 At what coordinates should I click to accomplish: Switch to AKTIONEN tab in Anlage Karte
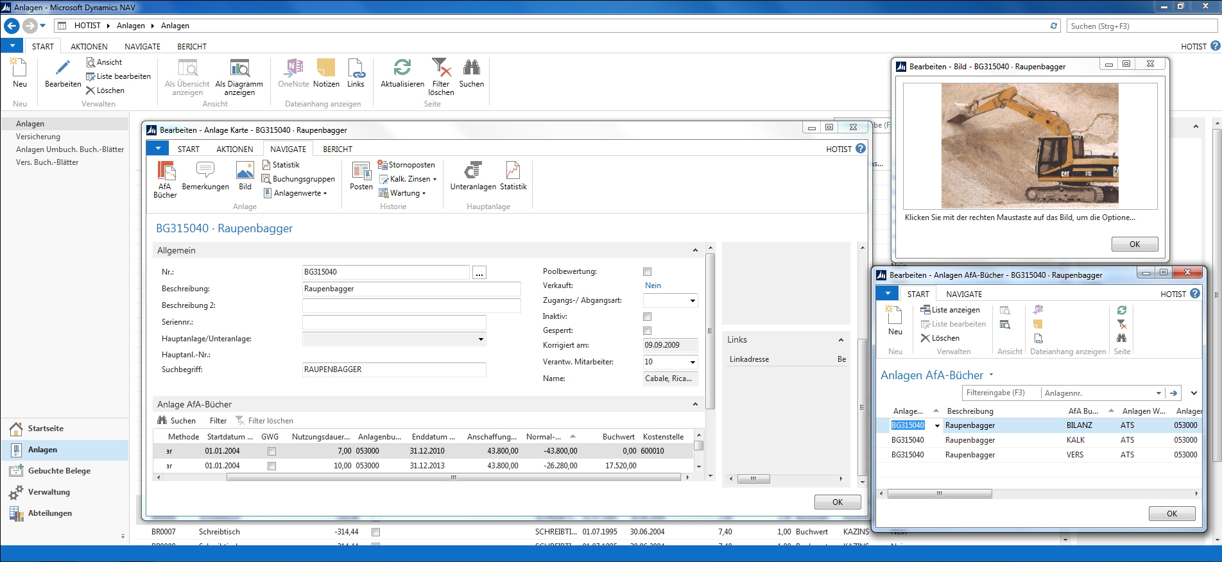[235, 149]
